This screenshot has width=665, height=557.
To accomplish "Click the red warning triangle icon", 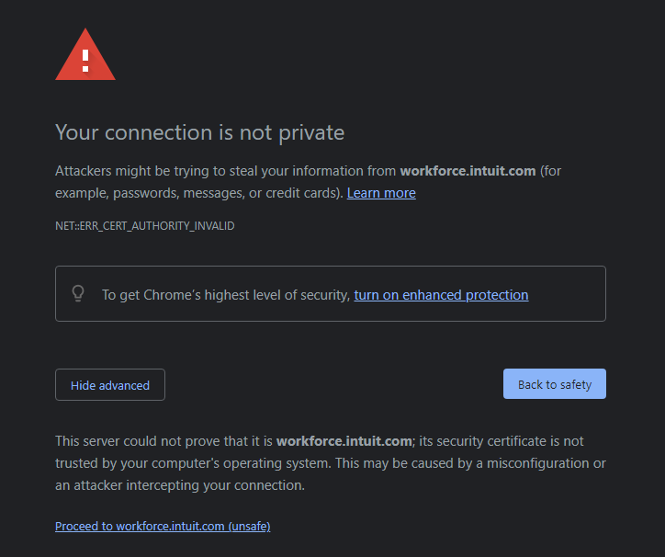I will (85, 57).
